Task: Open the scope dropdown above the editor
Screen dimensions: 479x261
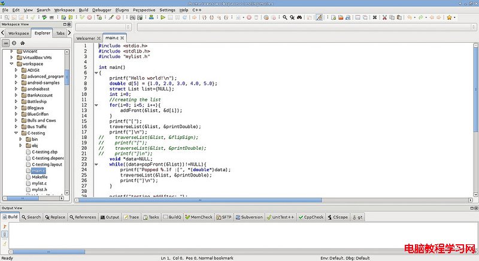Action: pyautogui.click(x=103, y=27)
